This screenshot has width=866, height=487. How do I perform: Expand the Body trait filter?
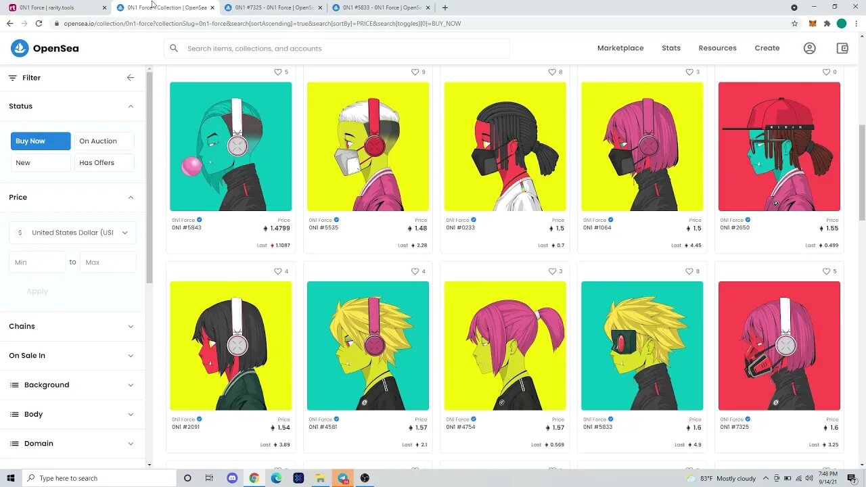click(72, 414)
